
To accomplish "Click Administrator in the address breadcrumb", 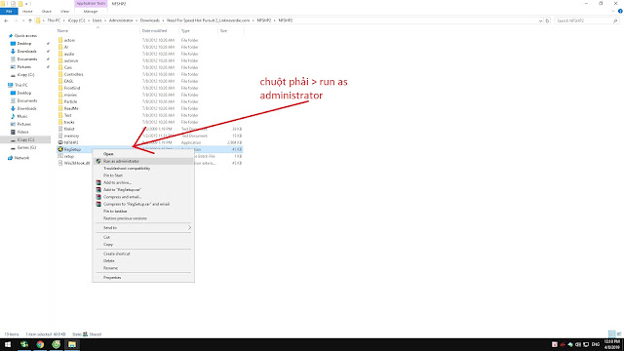I will coord(121,20).
